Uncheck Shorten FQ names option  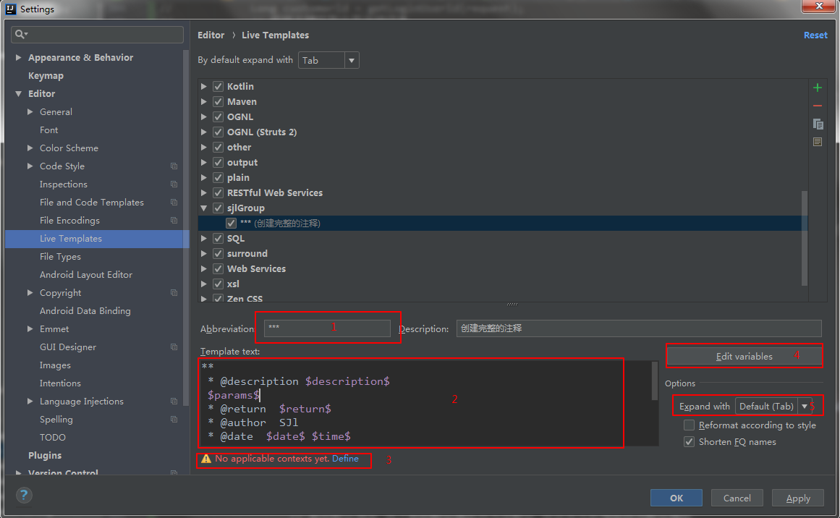click(x=690, y=442)
